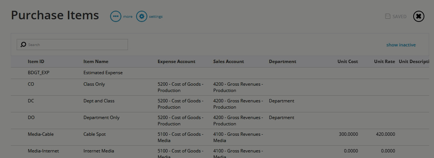Click the 420.0000 unit rate value

tap(385, 134)
